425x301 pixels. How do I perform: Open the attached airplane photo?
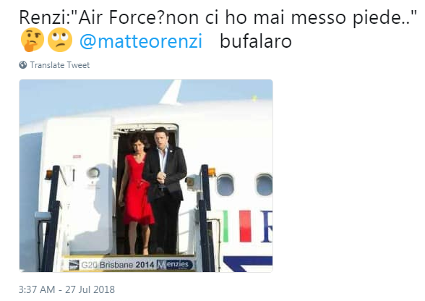(146, 176)
